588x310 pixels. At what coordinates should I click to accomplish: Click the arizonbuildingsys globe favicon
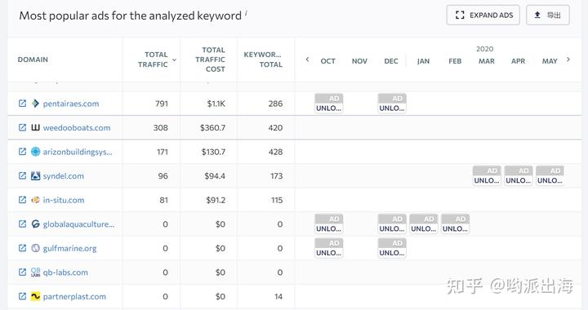(x=35, y=152)
